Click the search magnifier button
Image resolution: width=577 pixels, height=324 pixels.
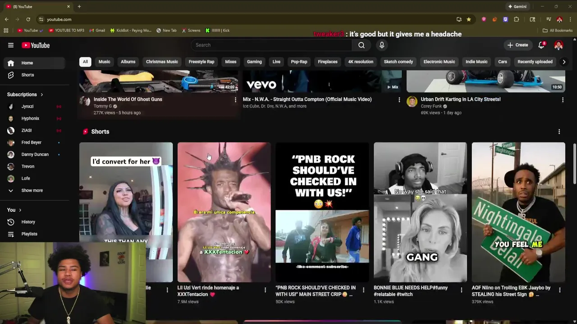[x=362, y=45]
